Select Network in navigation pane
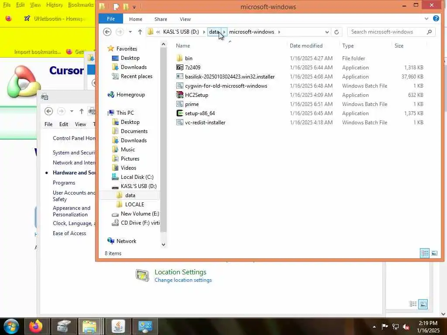Screen dimensions: 447x335 click(126, 241)
